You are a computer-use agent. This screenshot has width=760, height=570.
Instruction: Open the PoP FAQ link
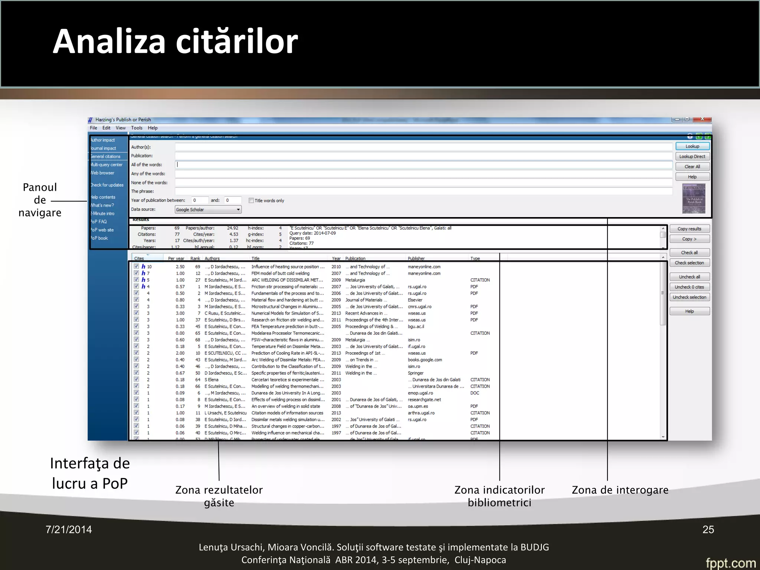click(98, 222)
